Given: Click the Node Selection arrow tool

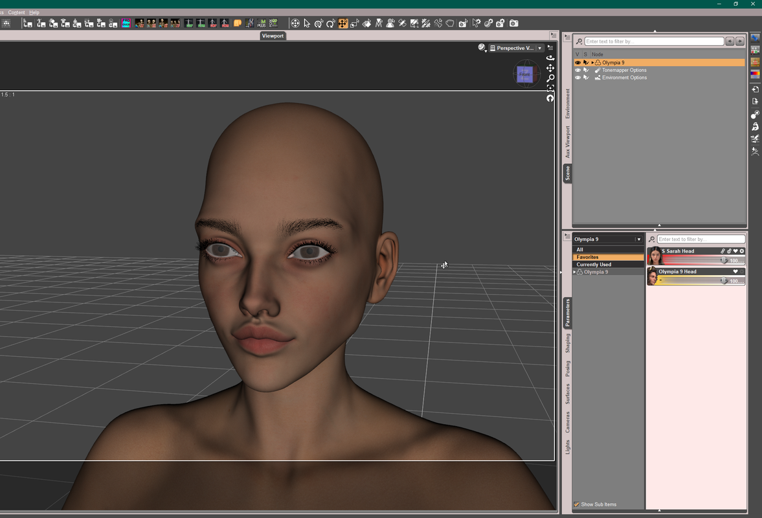Looking at the screenshot, I should pos(307,23).
